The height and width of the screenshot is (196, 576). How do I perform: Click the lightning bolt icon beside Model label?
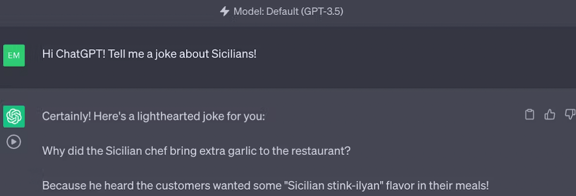(x=225, y=12)
